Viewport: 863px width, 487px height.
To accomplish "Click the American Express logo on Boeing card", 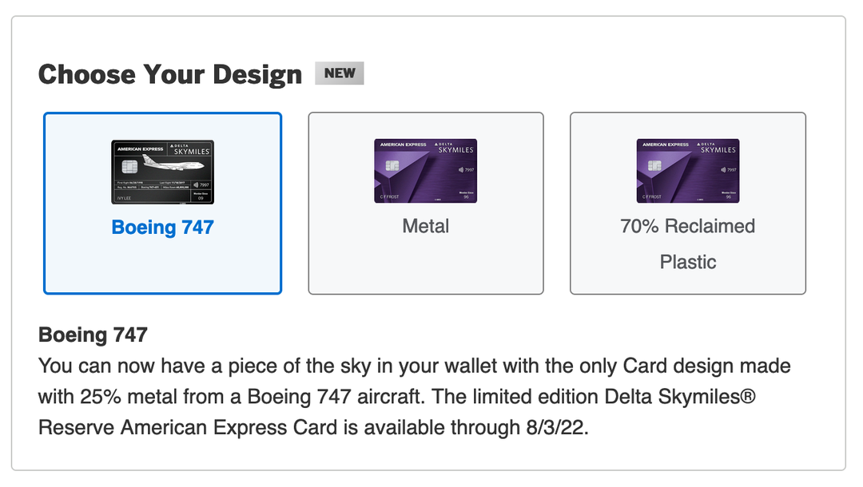I will tap(140, 148).
